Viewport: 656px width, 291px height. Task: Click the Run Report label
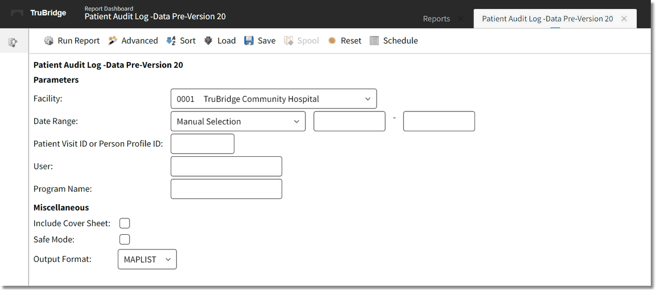click(x=79, y=40)
